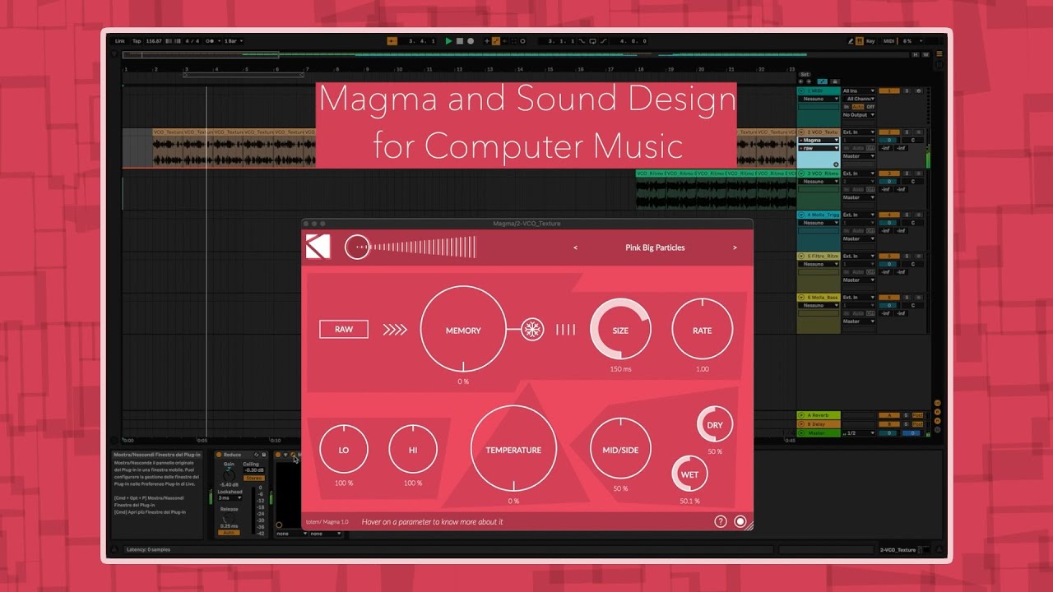Screen dimensions: 1053x592
Task: Click the plus icon in VCO_Texture track
Action: click(x=836, y=164)
